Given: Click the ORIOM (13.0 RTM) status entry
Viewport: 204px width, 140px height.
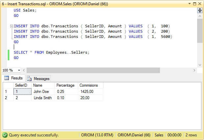Looking at the screenshot, I should click(x=97, y=135).
